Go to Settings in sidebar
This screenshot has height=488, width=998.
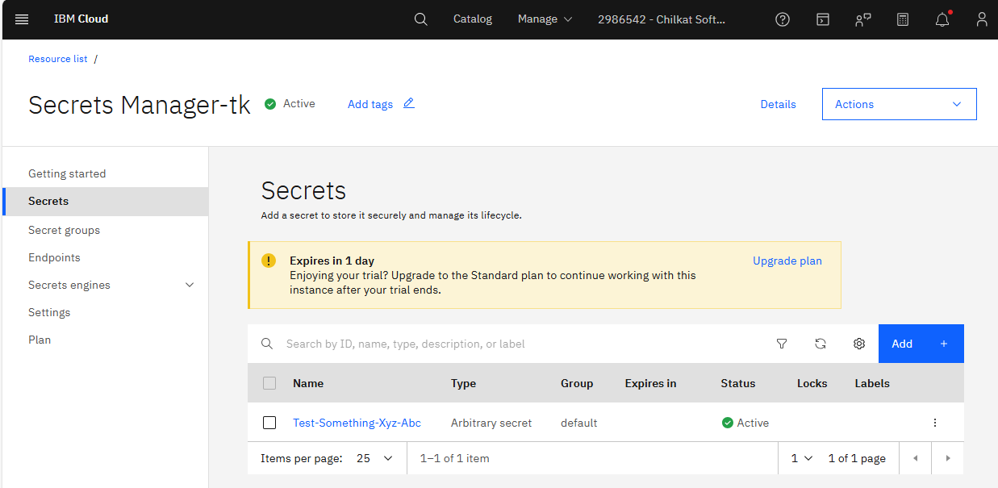click(49, 312)
